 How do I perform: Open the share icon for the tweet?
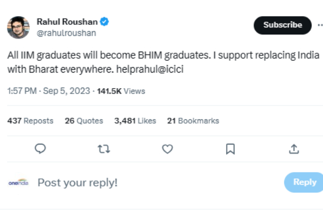click(x=294, y=149)
